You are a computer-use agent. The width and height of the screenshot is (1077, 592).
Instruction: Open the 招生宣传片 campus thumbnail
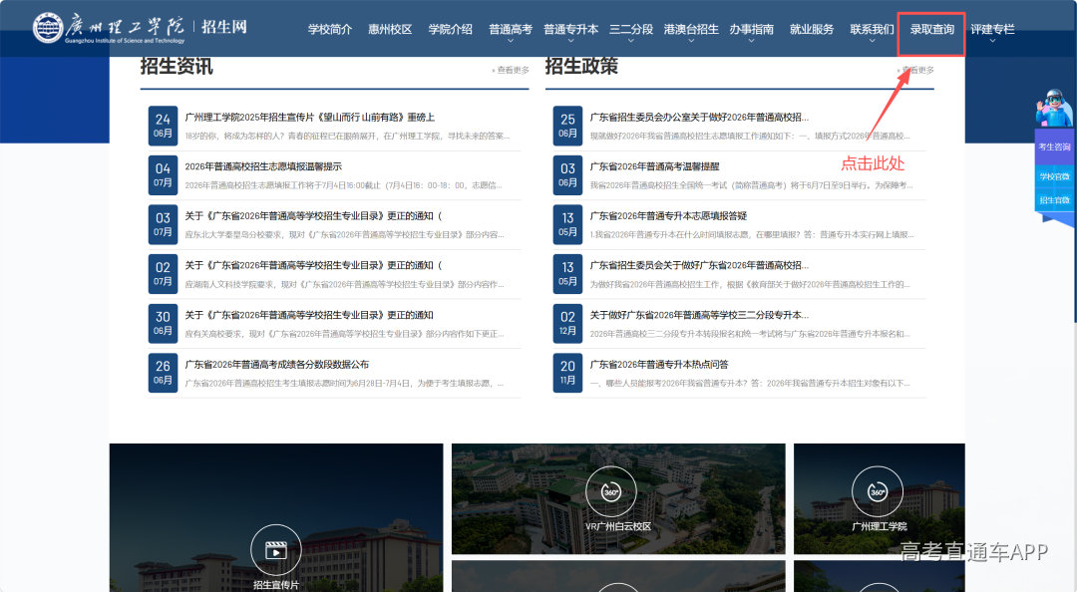276,517
